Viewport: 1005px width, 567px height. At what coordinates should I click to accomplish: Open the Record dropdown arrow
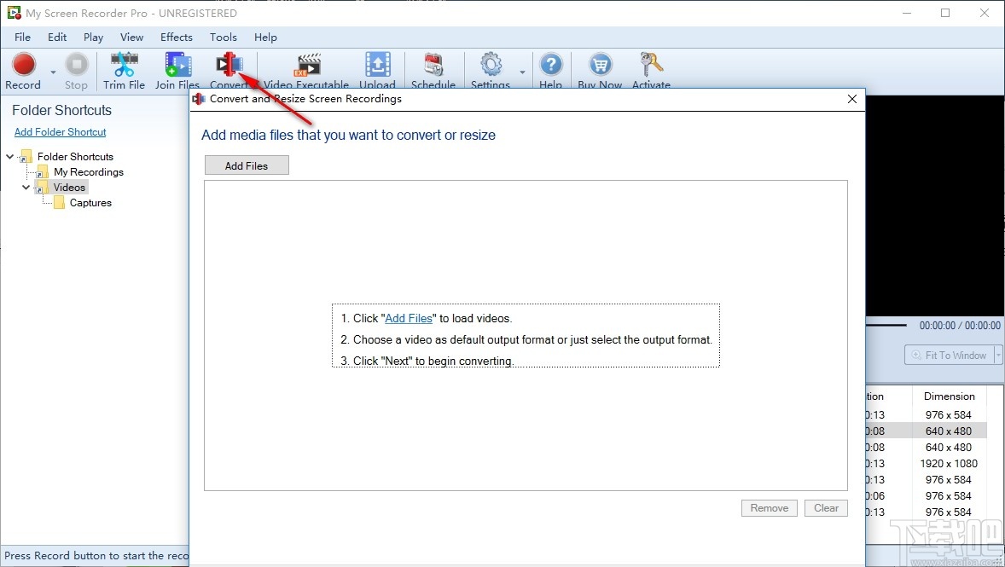pyautogui.click(x=53, y=72)
